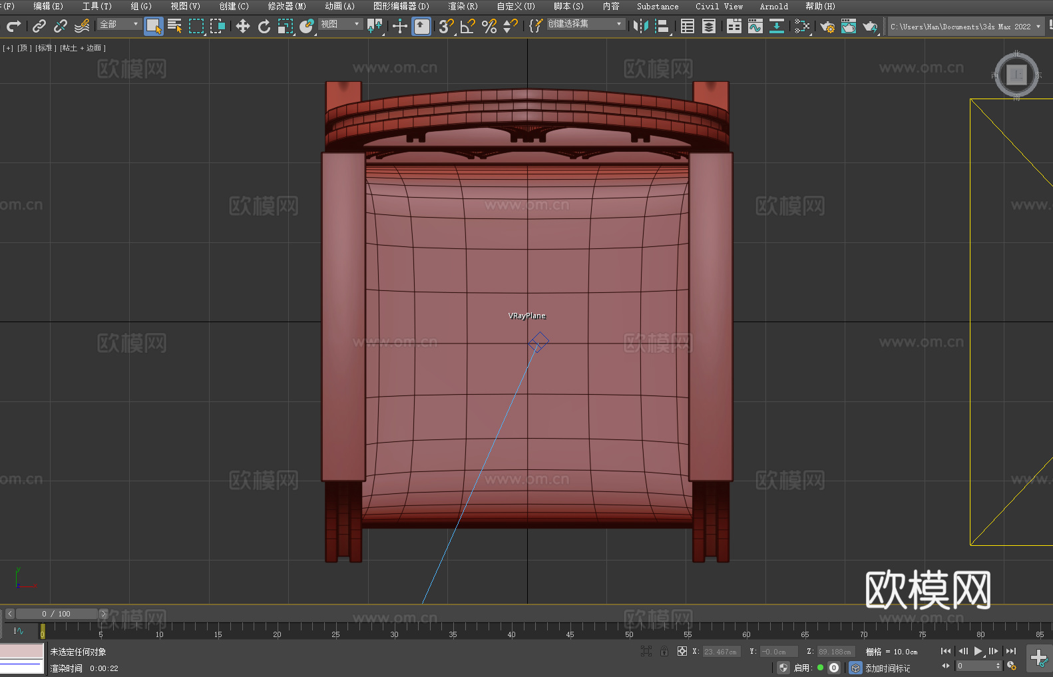Expand the project path dropdown
1053x677 pixels.
click(1038, 27)
